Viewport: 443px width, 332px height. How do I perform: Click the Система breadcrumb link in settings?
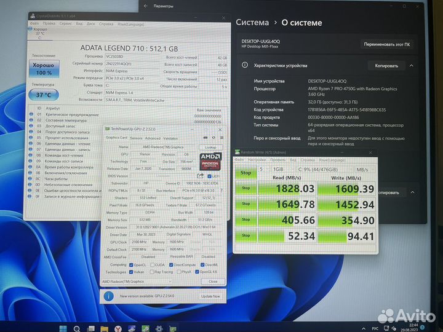pos(252,23)
